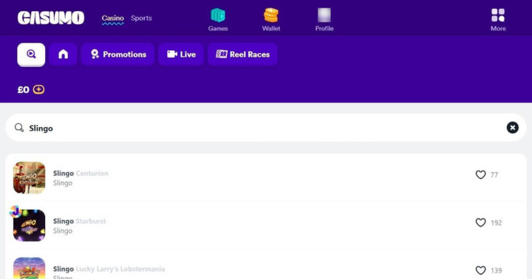Click the Casumo logo
The width and height of the screenshot is (532, 279).
pos(51,18)
